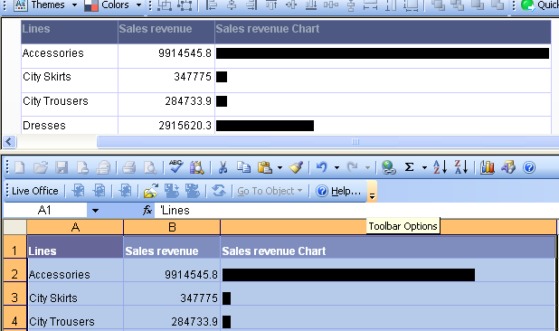Click the fx Insert Function button
559x331 pixels.
click(x=147, y=211)
